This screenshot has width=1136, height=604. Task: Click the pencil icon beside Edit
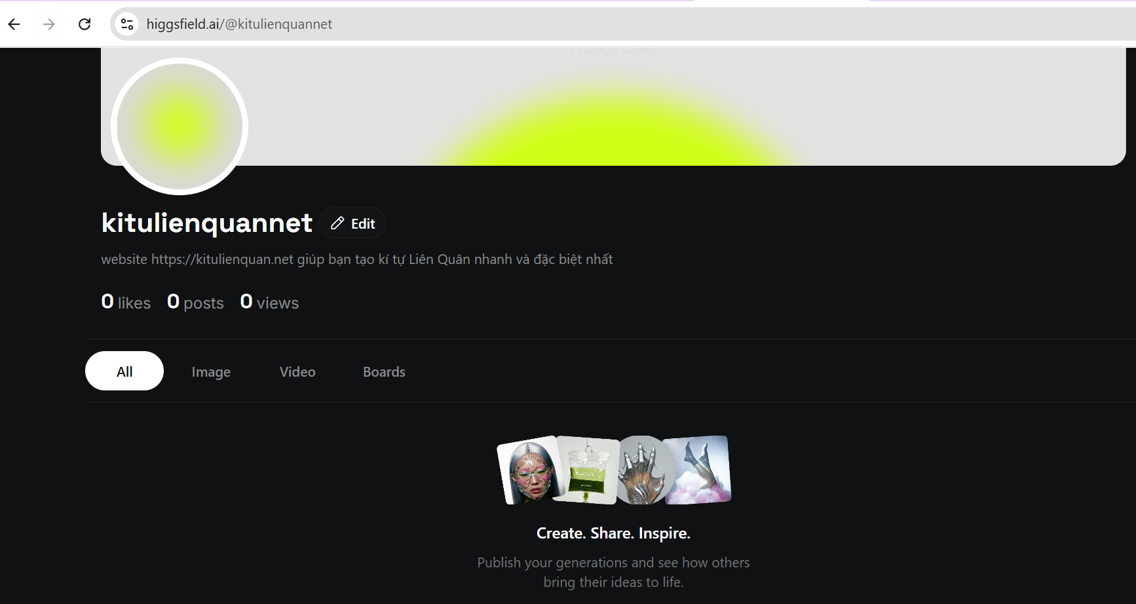(x=337, y=223)
